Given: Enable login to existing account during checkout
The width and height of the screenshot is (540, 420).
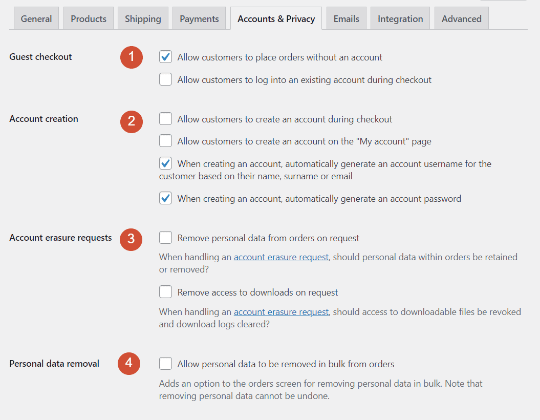Looking at the screenshot, I should pyautogui.click(x=165, y=79).
